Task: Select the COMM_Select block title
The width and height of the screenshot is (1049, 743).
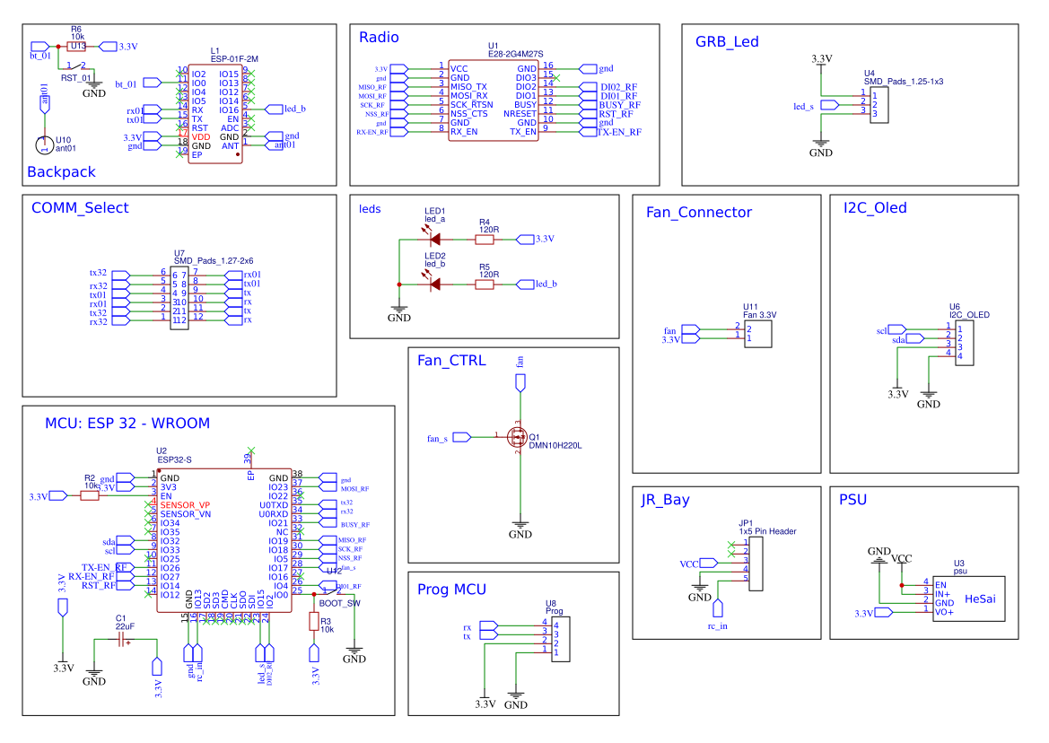Action: click(80, 208)
